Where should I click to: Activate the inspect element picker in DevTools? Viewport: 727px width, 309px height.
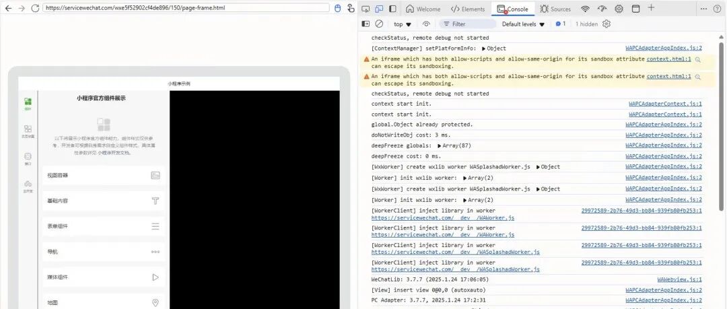point(366,9)
